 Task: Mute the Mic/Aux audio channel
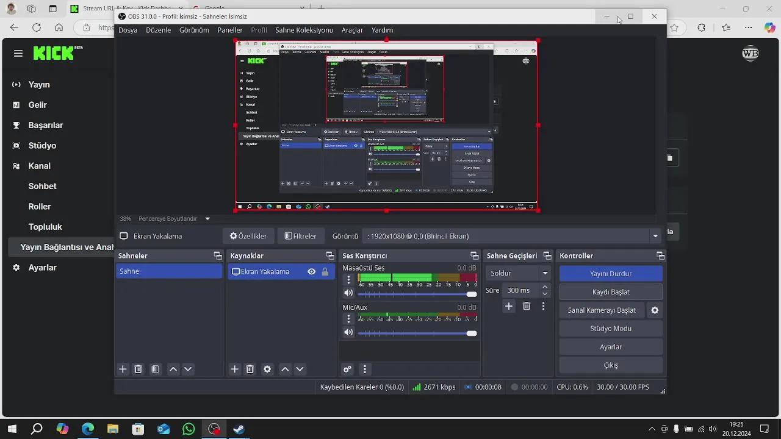pos(348,332)
